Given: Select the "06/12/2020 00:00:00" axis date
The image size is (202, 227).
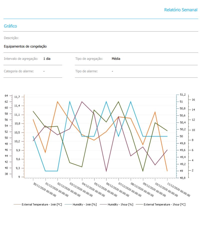Looking at the screenshot, I should [x=118, y=189].
